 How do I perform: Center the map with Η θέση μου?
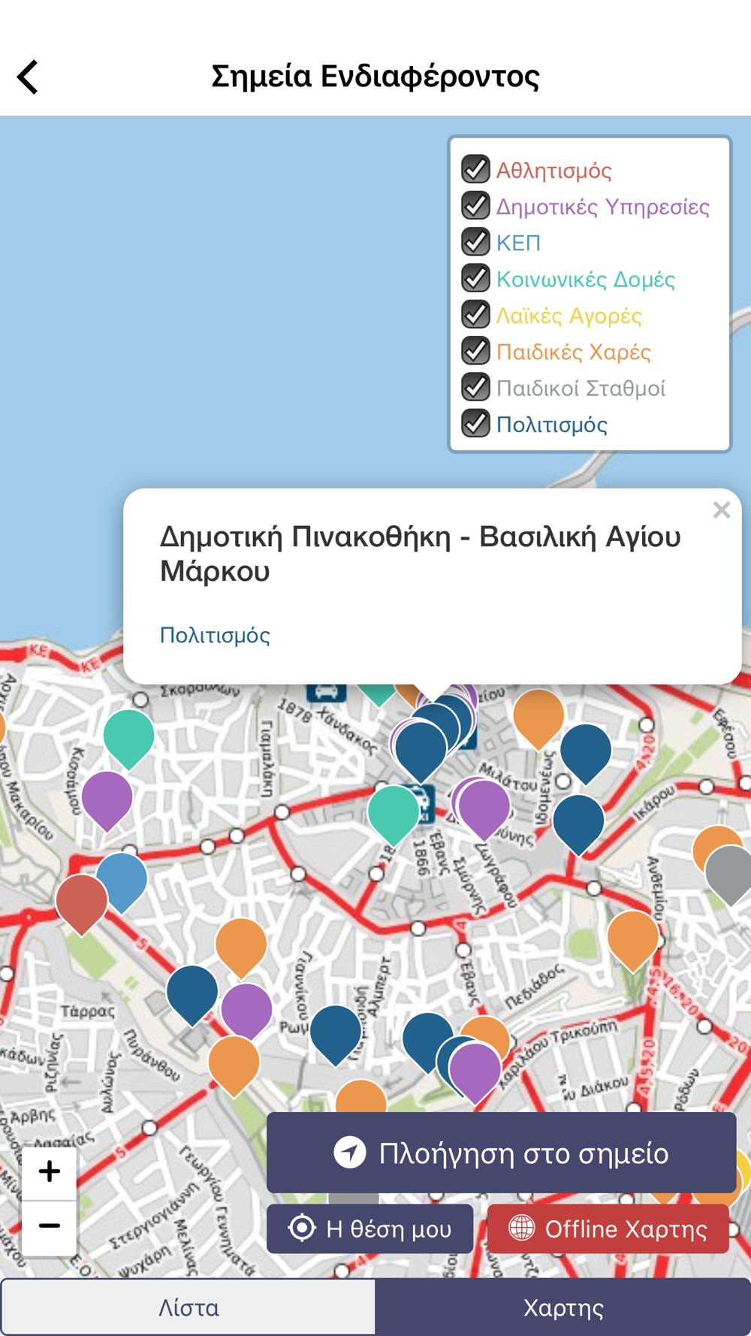pos(369,1229)
